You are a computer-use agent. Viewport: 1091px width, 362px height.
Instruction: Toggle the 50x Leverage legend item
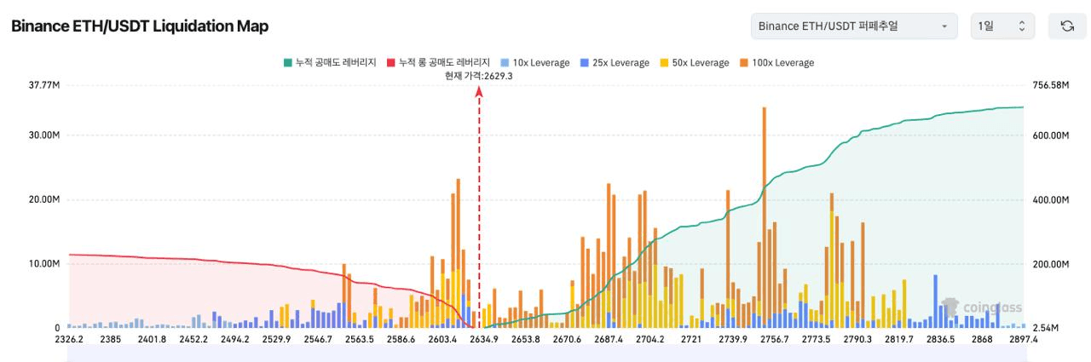point(694,63)
